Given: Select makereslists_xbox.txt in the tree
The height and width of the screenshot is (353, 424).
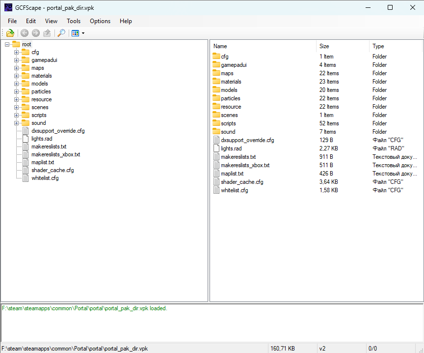Looking at the screenshot, I should pos(56,154).
